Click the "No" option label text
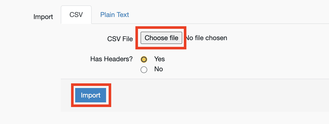This screenshot has width=329, height=124. pos(159,69)
